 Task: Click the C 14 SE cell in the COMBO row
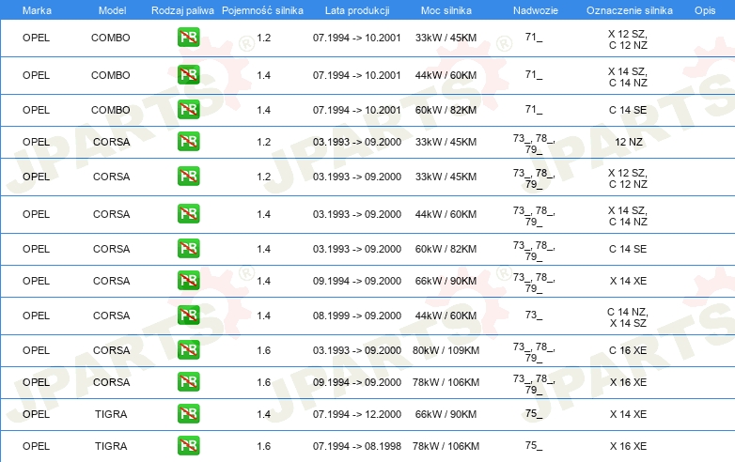(x=628, y=110)
